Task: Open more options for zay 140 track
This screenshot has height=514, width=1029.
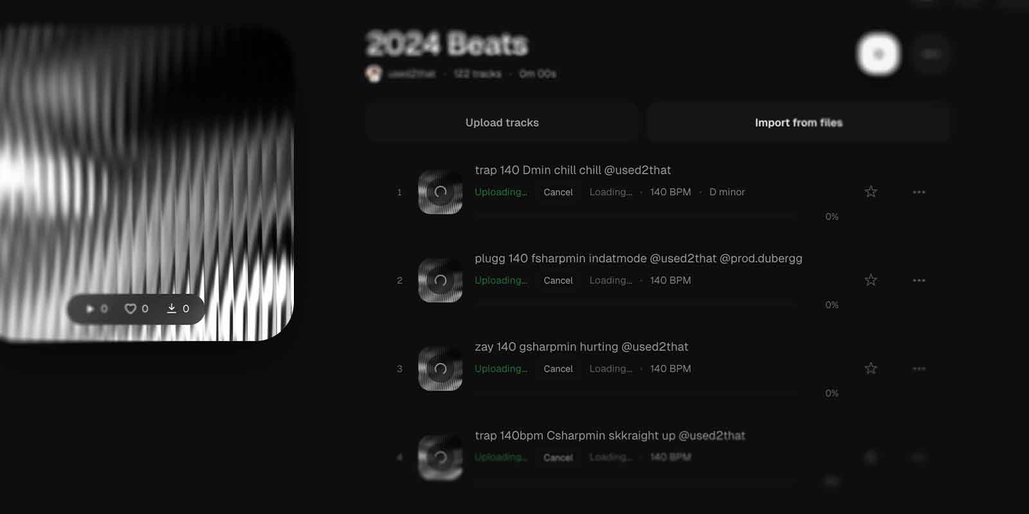Action: click(919, 369)
